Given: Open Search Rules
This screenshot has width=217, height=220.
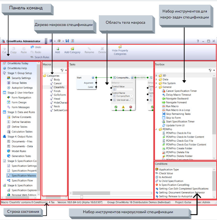Looking at the screenshot, I should pyautogui.click(x=40, y=57).
